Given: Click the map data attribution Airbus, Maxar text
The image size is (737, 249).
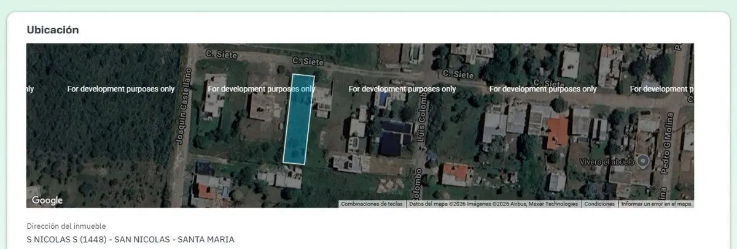Looking at the screenshot, I should 493,204.
